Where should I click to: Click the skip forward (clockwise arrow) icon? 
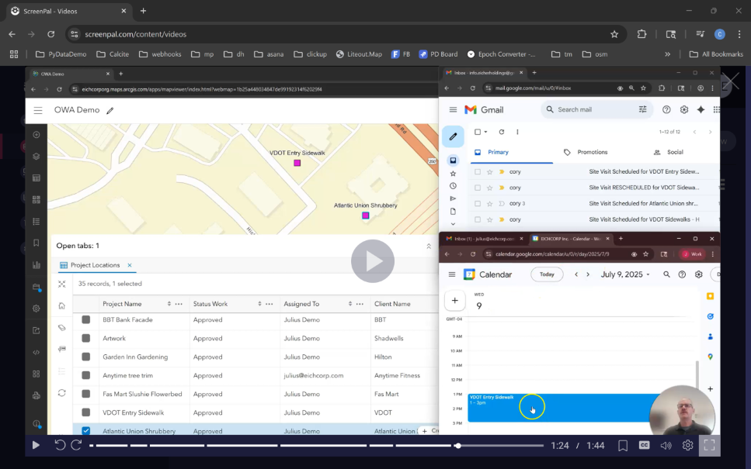pos(76,445)
